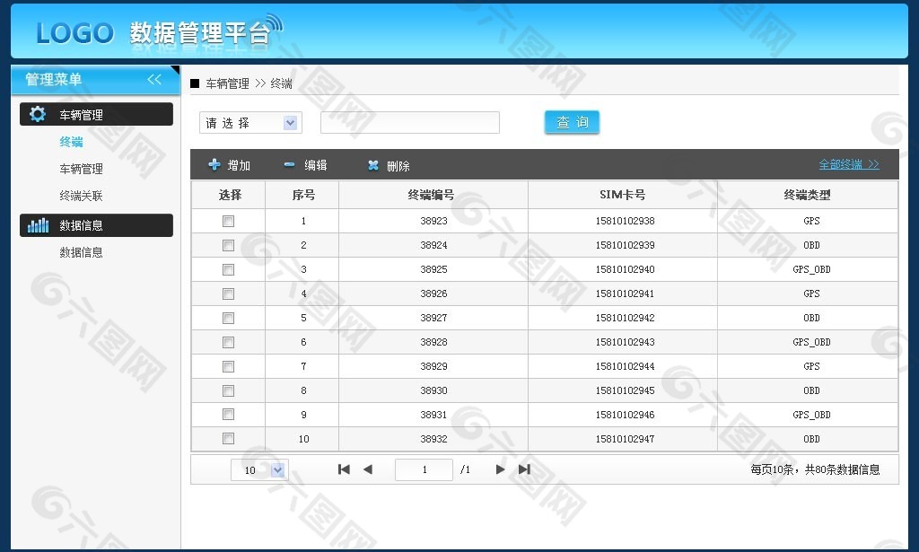
Task: Collapse the 管理菜单 sidebar panel
Action: point(154,80)
